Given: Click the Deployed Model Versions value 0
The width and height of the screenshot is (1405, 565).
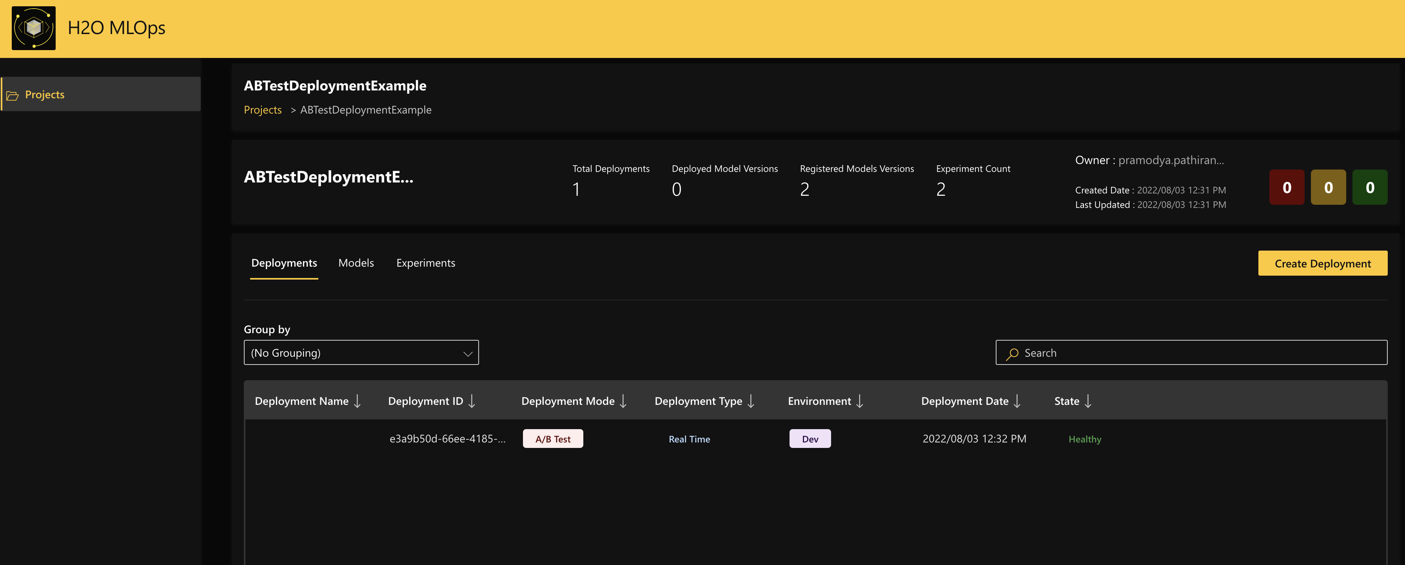Looking at the screenshot, I should point(676,190).
